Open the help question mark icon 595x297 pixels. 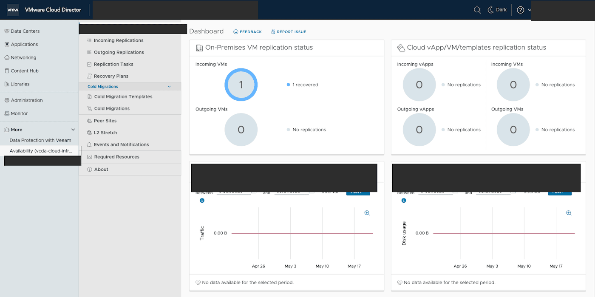point(521,10)
